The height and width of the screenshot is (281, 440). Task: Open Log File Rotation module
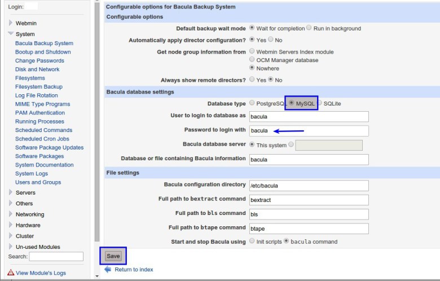37,95
